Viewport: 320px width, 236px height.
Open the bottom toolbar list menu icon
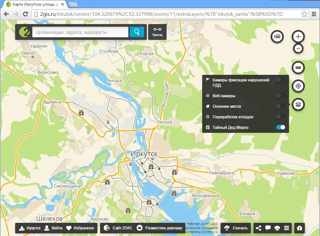(286, 228)
